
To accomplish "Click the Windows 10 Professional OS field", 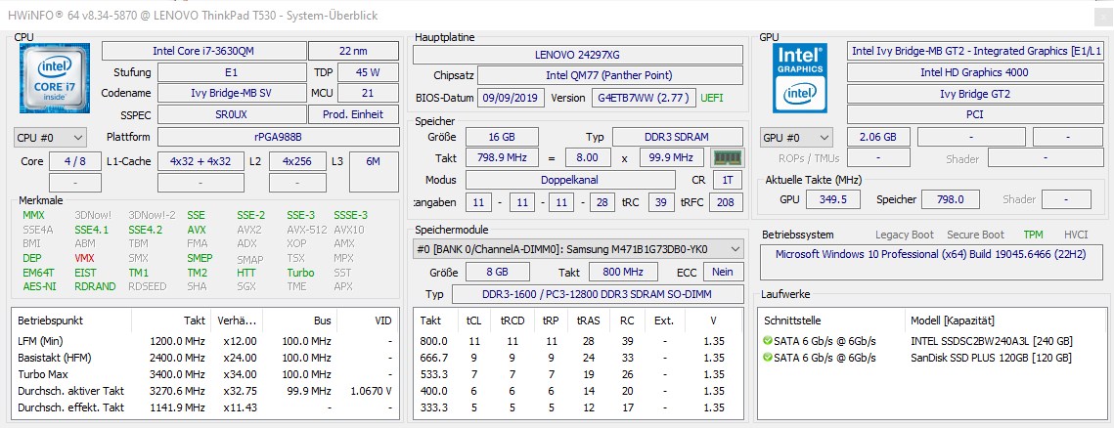I will 931,262.
